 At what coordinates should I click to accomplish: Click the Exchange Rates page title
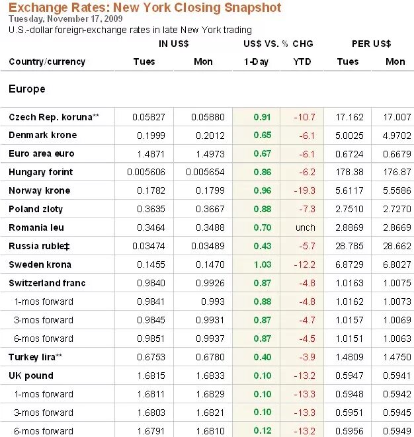click(145, 7)
